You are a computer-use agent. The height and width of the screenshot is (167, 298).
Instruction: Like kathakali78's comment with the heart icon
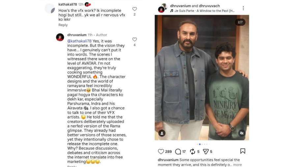click(135, 9)
